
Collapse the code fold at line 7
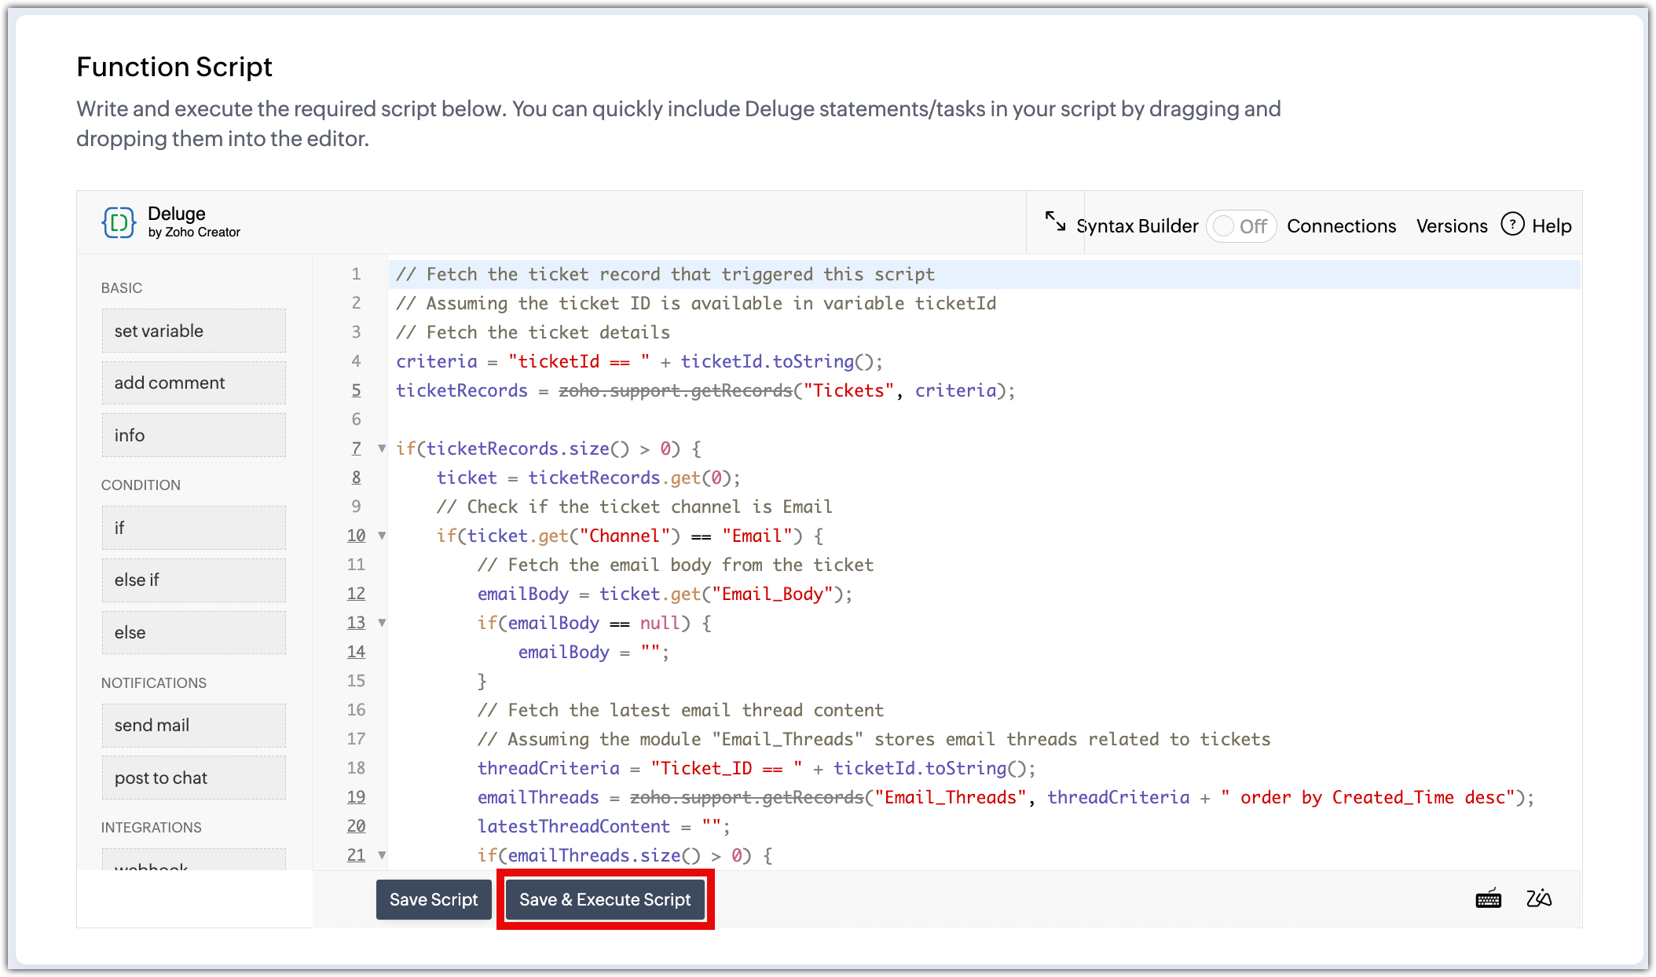point(382,448)
